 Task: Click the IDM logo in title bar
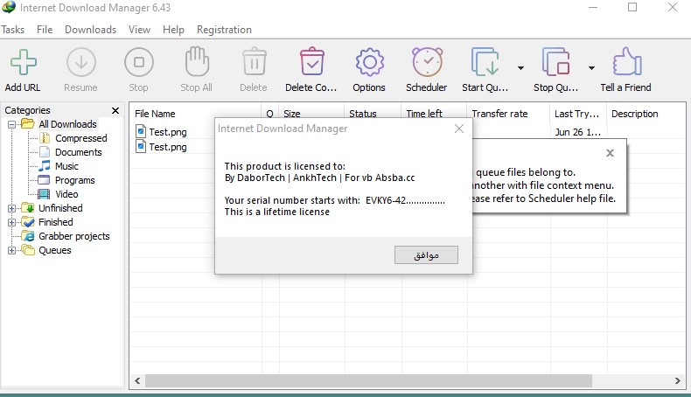point(9,7)
